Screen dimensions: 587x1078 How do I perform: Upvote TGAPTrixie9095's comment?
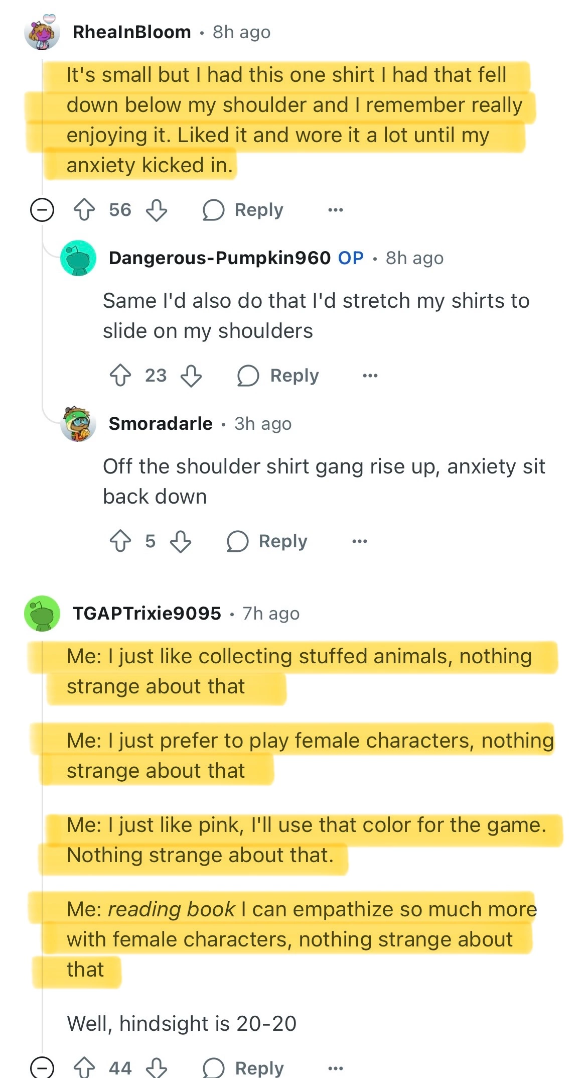84,1067
